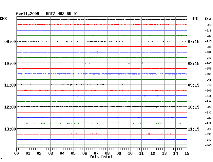This screenshot has width=213, height=162.
Task: Select the 09:15 UTC time label
Action: (194, 85)
